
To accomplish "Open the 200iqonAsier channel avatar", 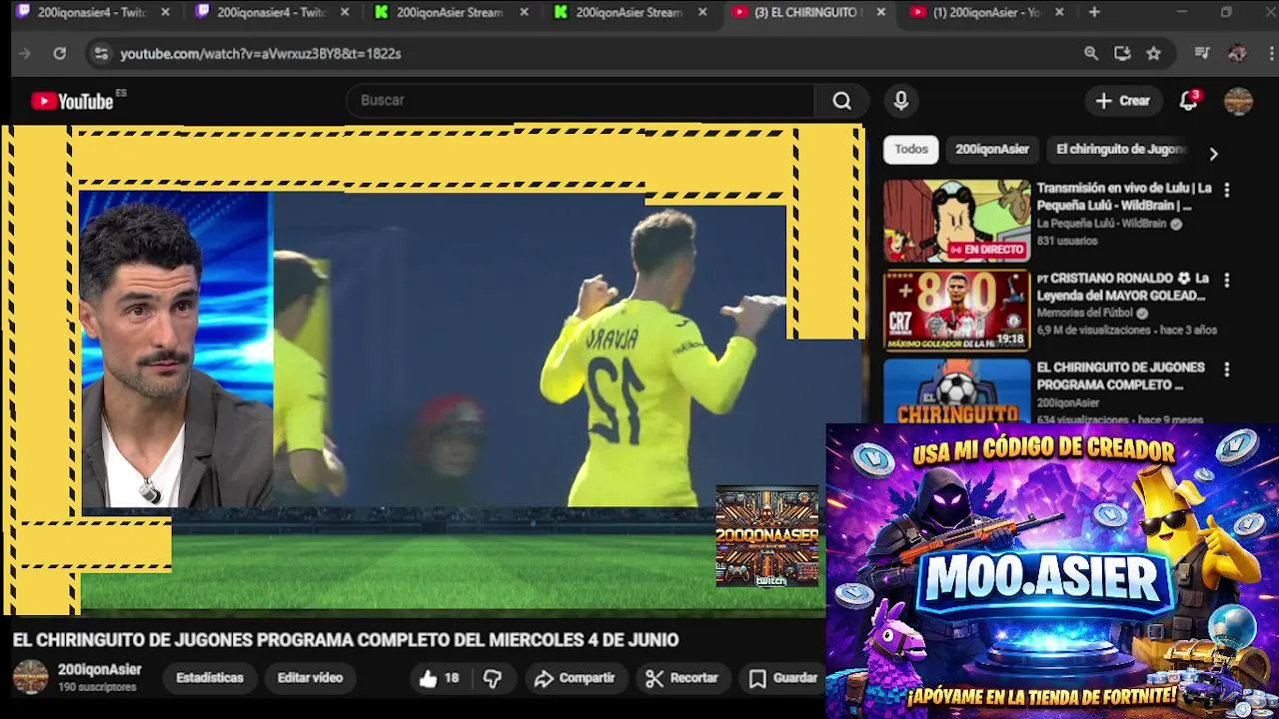I will pyautogui.click(x=30, y=677).
